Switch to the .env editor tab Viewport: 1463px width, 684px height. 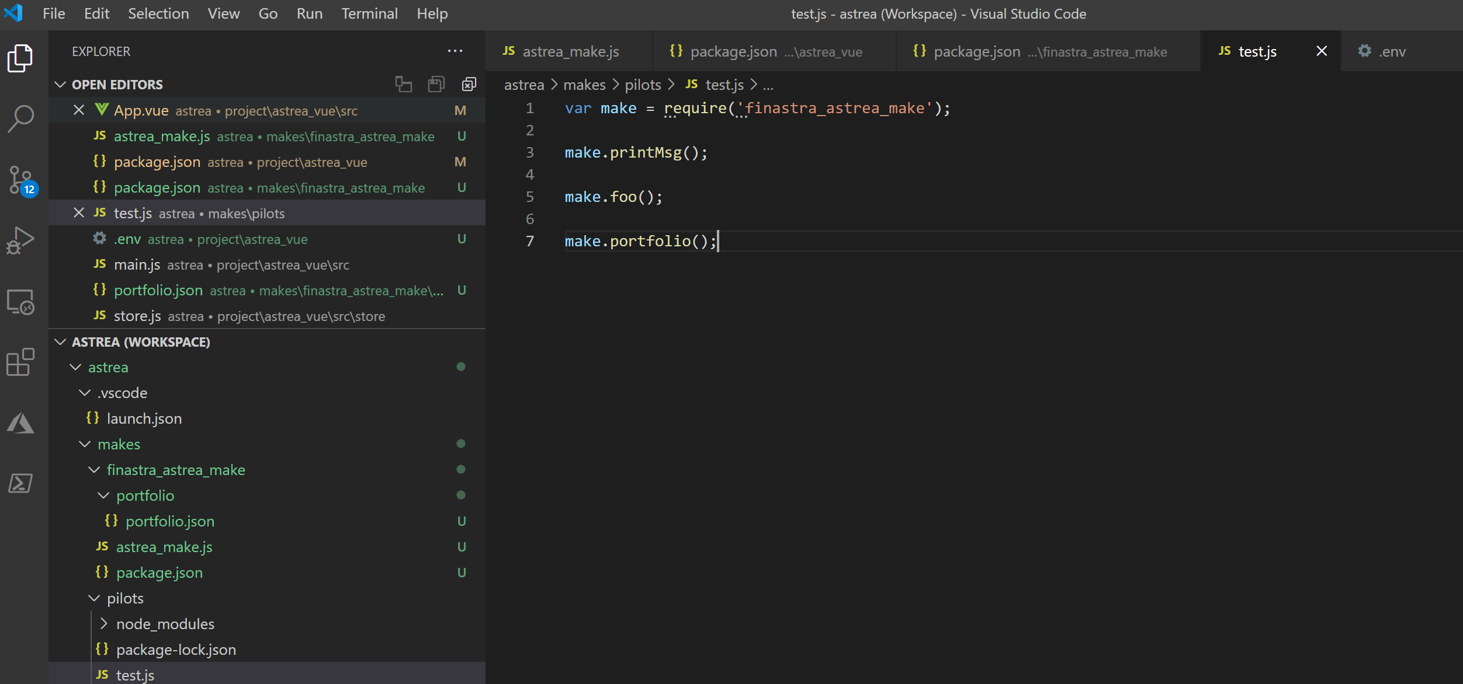pyautogui.click(x=1392, y=52)
